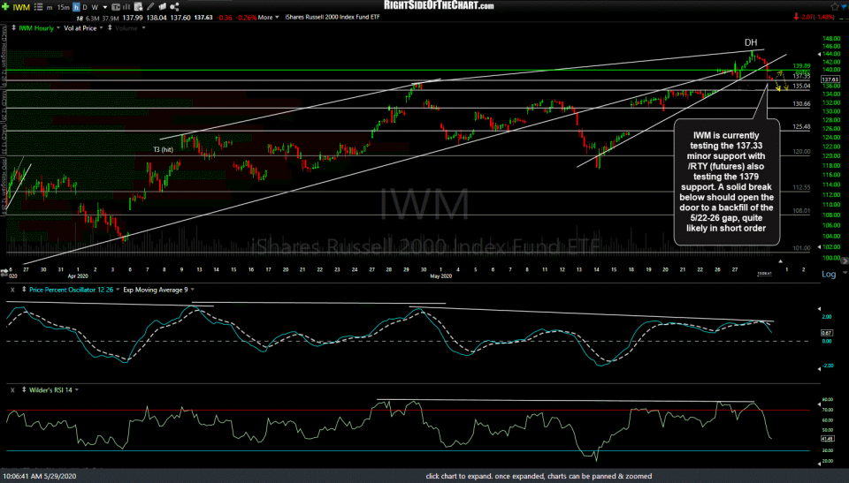
Task: Click the IWM commentary callout text box
Action: [727, 182]
